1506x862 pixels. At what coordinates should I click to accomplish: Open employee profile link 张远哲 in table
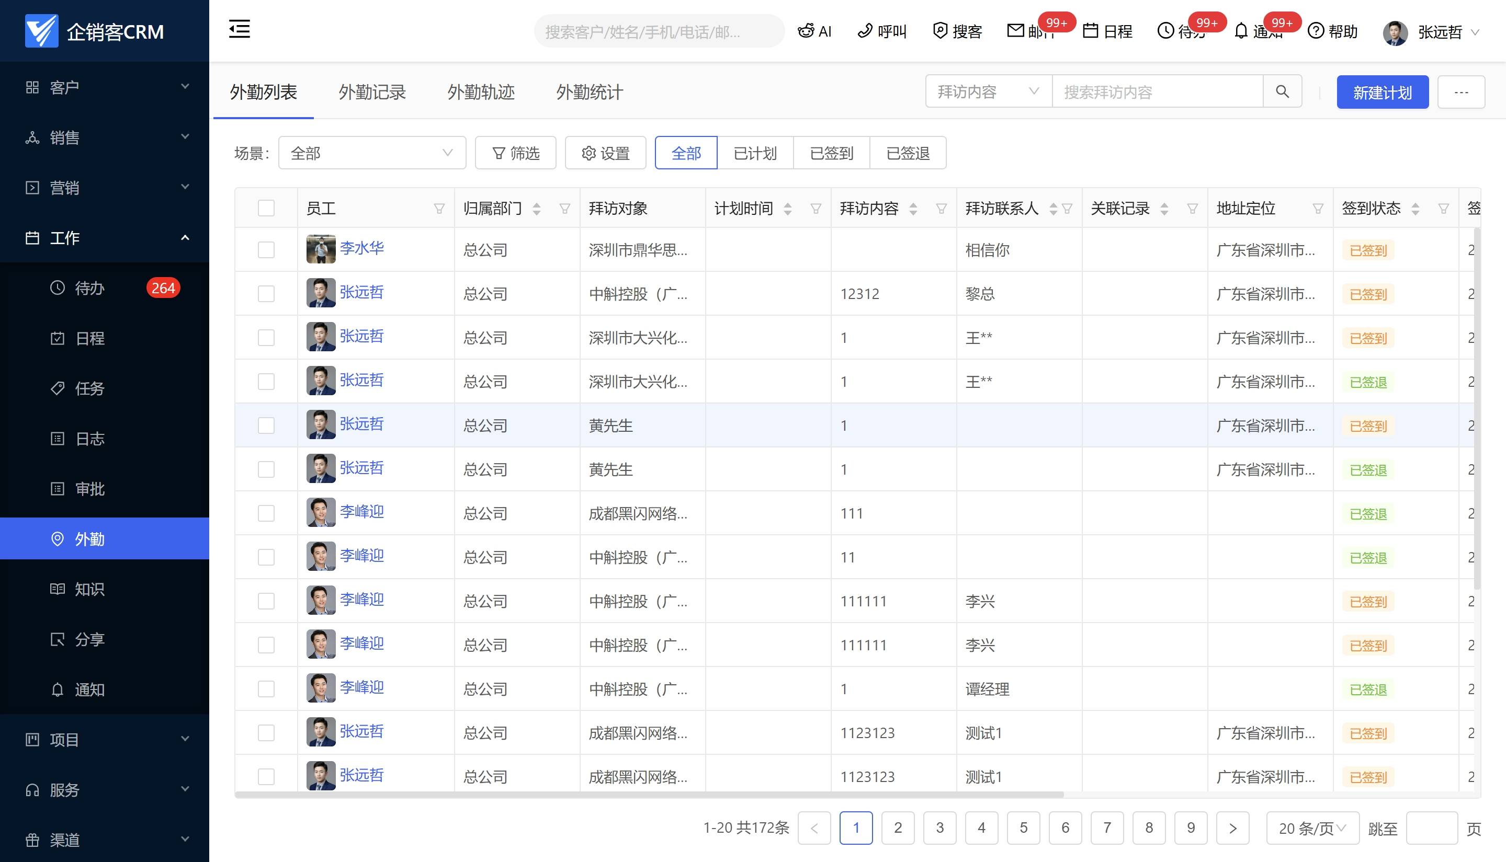361,292
